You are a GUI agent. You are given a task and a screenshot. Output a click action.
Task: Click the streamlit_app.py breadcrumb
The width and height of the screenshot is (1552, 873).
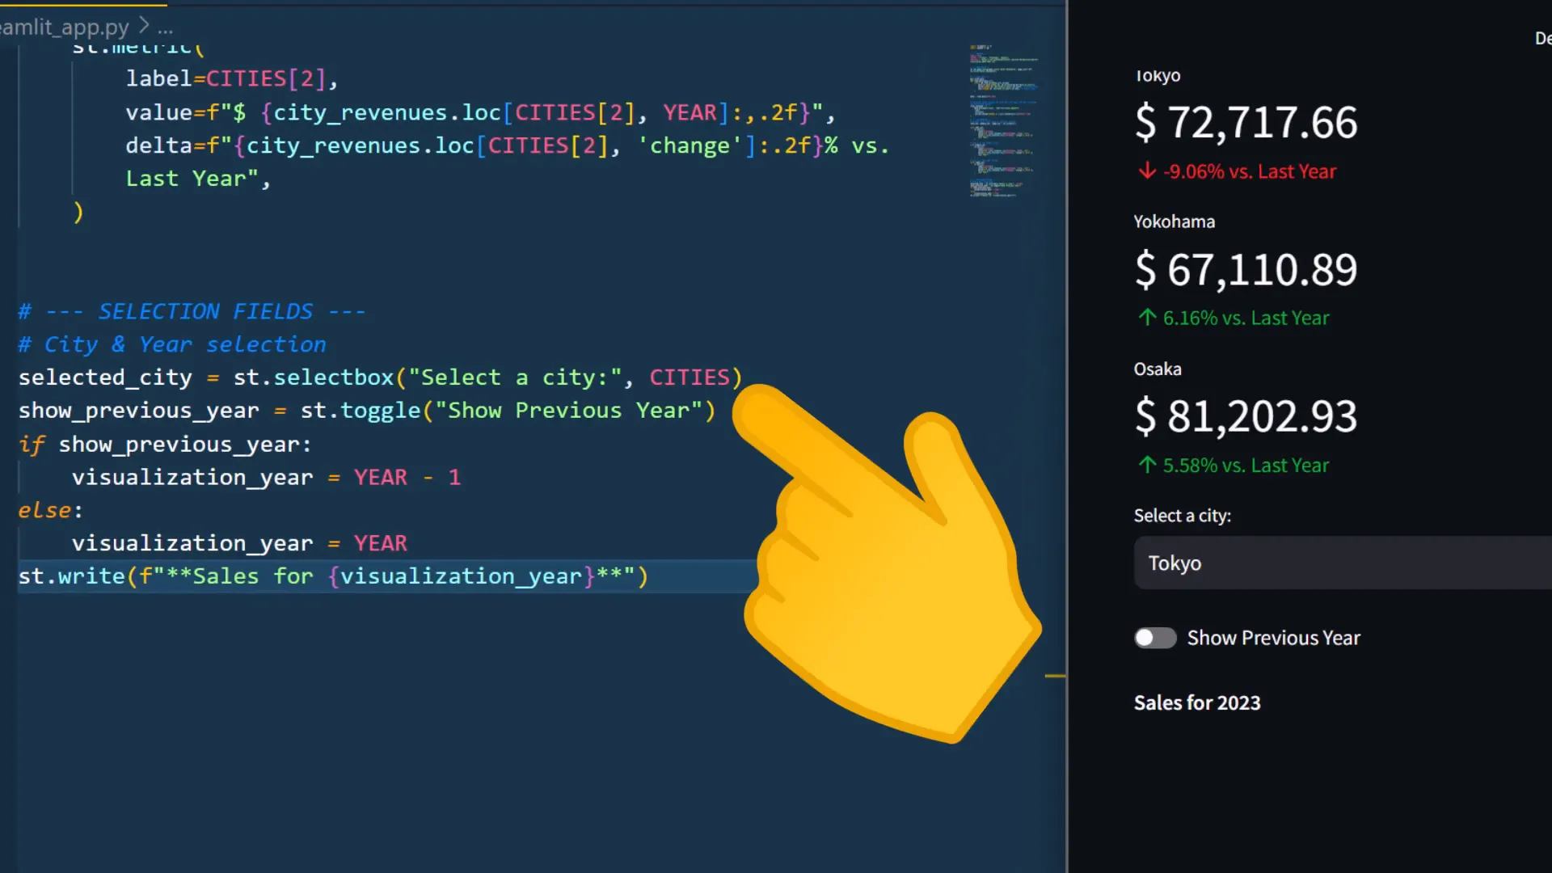(x=65, y=27)
